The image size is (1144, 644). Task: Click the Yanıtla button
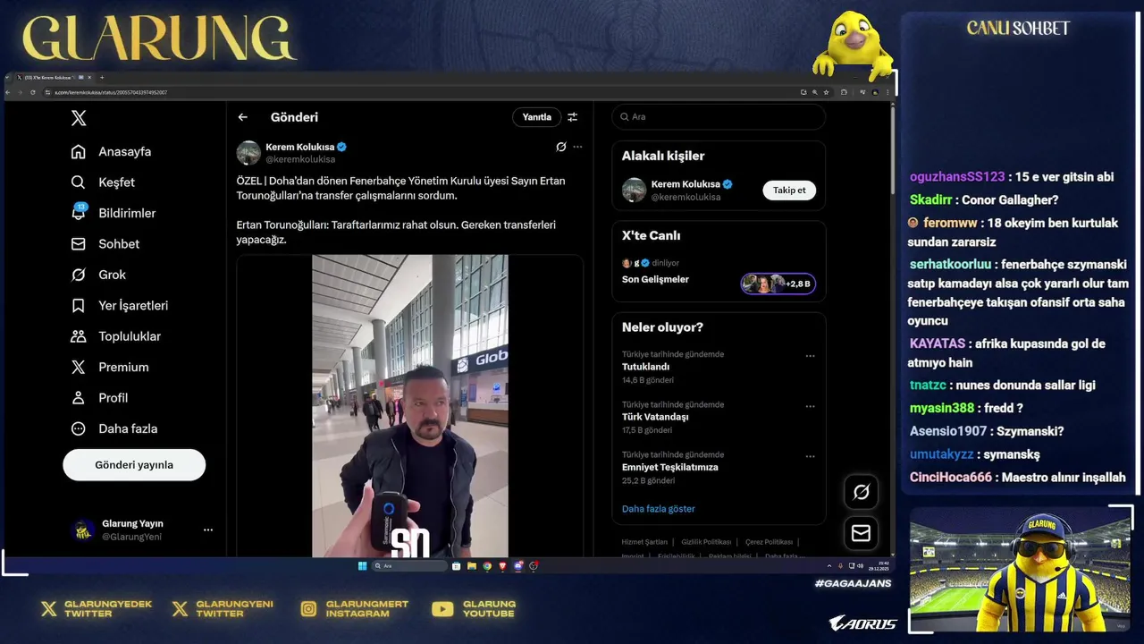point(537,117)
